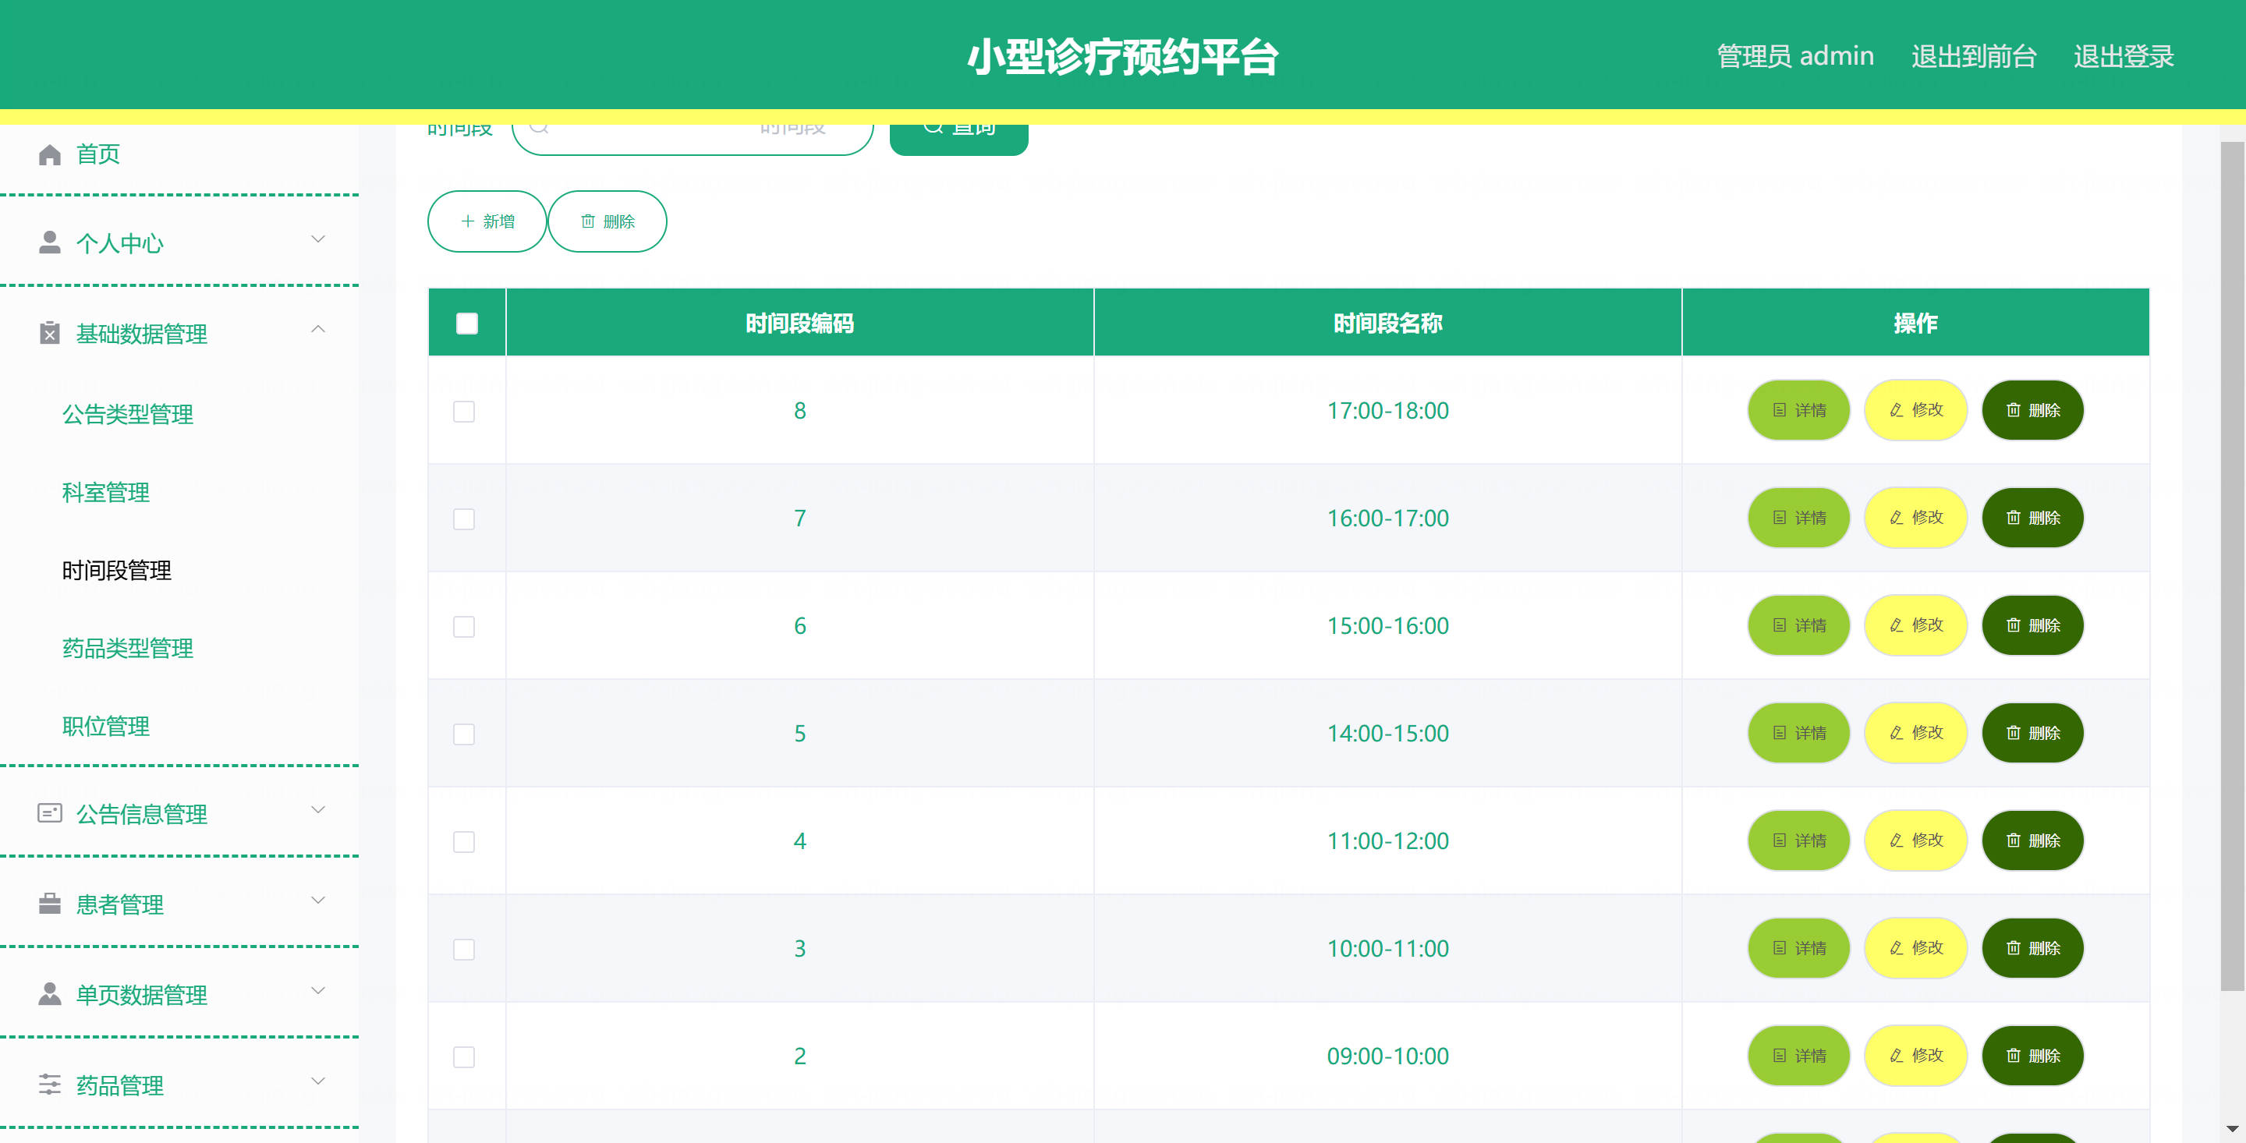2246x1143 pixels.
Task: Click detail icon in row 17:00-18:00
Action: point(1780,410)
